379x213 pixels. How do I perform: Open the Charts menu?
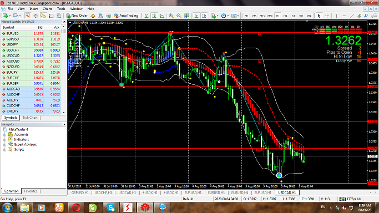coord(47,9)
